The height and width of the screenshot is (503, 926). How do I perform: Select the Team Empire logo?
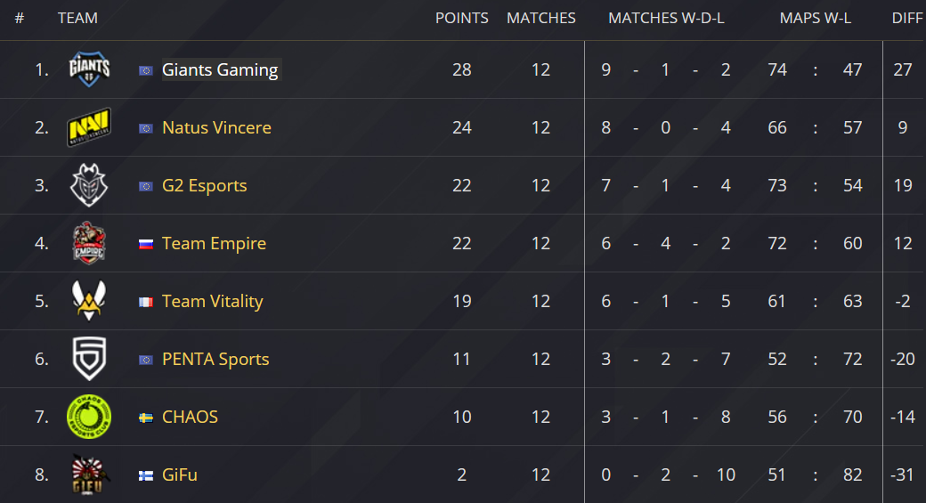pyautogui.click(x=89, y=243)
